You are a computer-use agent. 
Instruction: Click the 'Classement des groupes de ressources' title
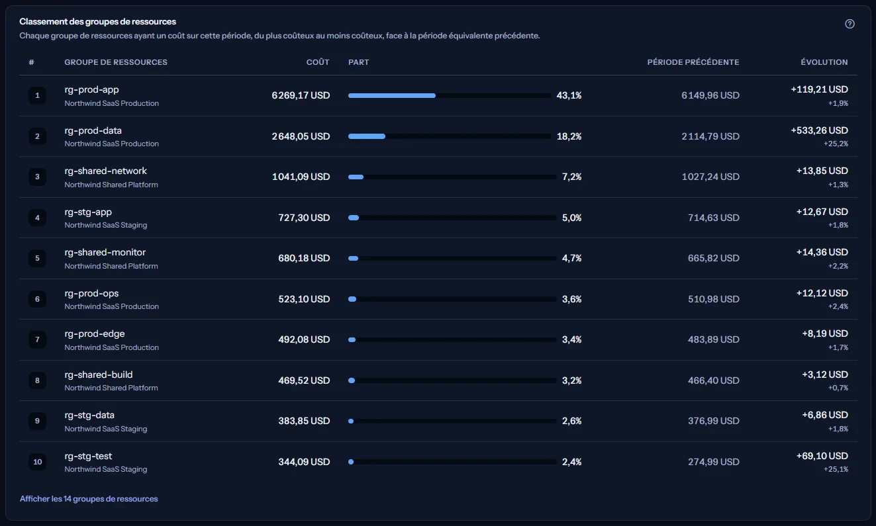[x=98, y=22]
